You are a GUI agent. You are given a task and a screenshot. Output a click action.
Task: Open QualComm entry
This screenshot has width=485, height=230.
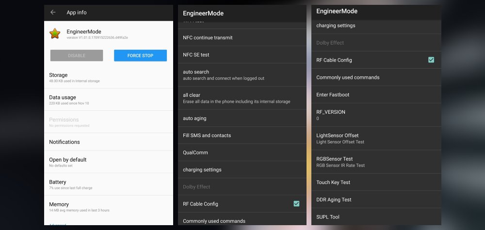(242, 153)
